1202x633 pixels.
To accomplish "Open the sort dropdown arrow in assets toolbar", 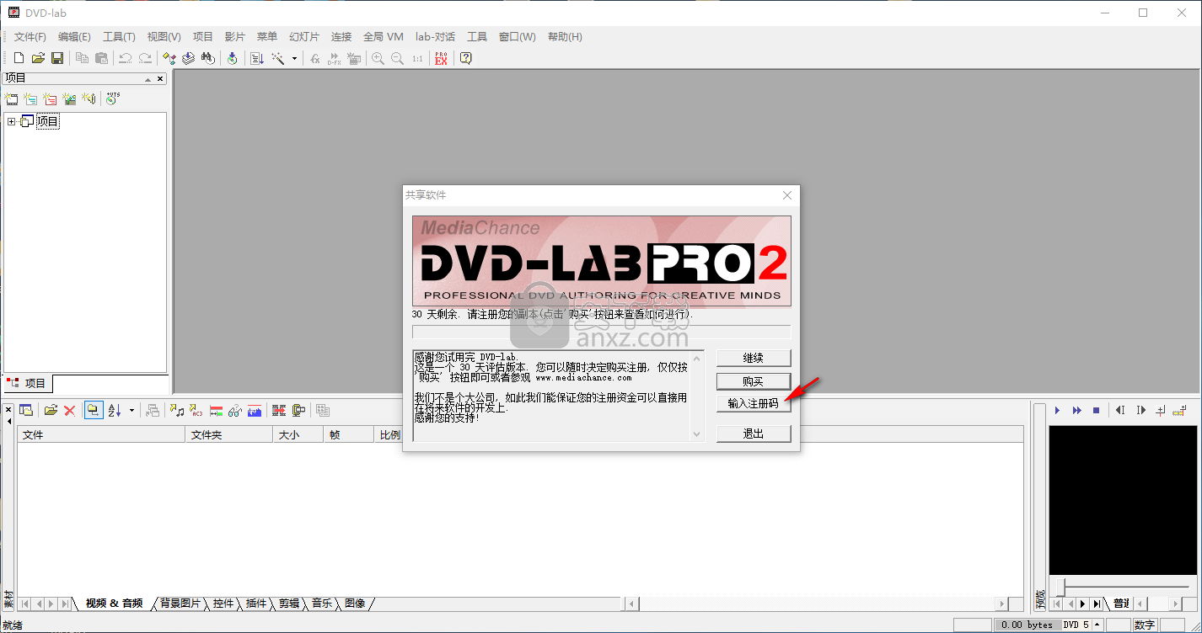I will 131,410.
